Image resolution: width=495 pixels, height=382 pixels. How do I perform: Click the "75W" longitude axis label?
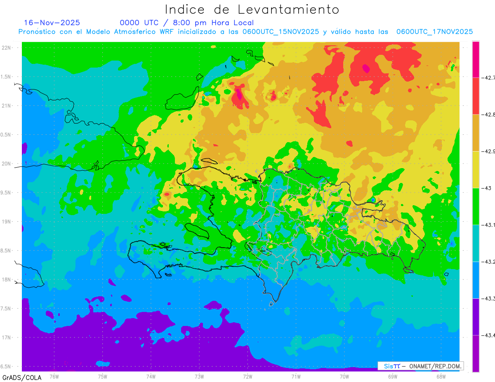coord(103,376)
